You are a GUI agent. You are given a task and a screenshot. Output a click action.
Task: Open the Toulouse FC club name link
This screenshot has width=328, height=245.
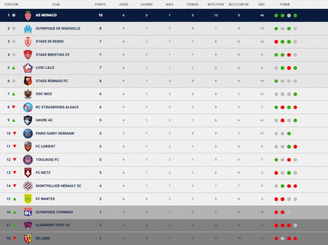(47, 160)
